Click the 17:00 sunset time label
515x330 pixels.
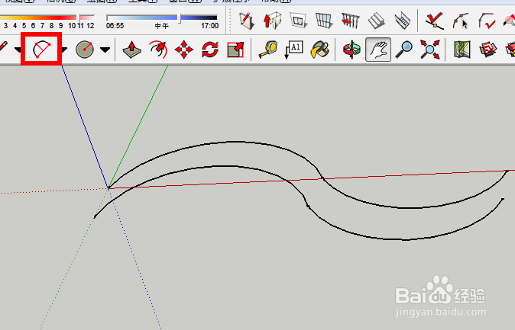point(210,26)
